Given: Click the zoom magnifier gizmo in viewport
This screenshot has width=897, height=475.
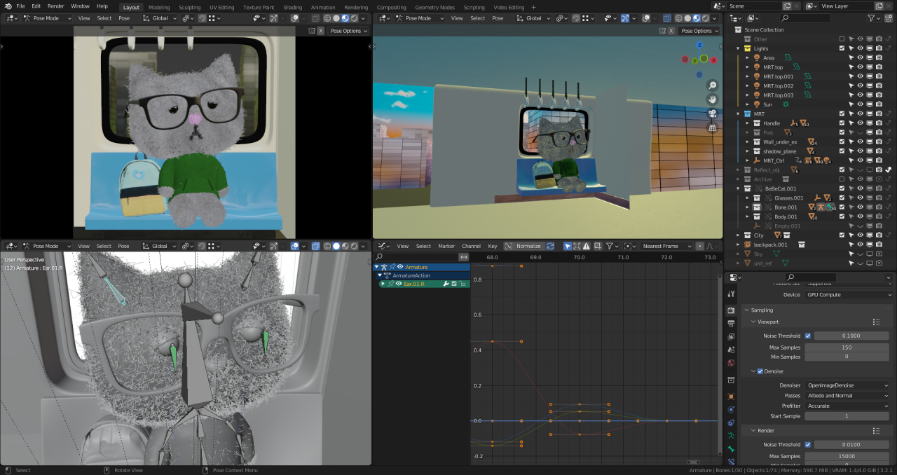Looking at the screenshot, I should [x=712, y=85].
